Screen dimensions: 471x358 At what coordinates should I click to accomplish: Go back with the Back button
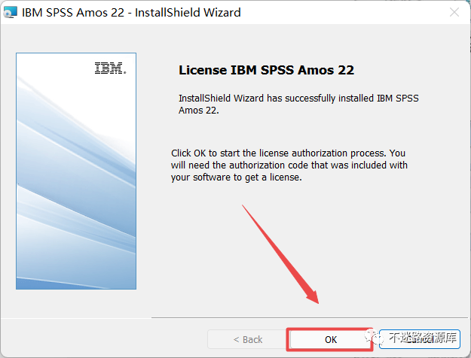(x=247, y=339)
